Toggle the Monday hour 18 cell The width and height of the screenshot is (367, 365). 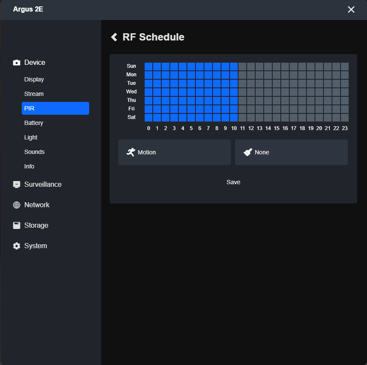click(x=302, y=75)
